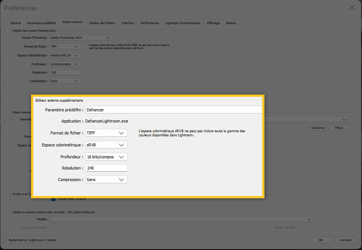Click the Modifier dans Adobe Photoshop 2024 heading
Viewport: 362px width, 250px height.
pyautogui.click(x=34, y=30)
